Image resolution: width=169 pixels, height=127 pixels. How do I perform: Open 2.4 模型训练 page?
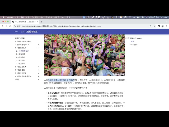click(21, 61)
